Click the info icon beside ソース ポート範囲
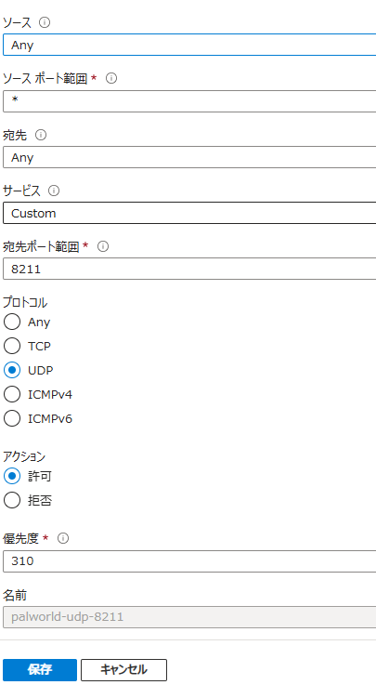The width and height of the screenshot is (376, 698). click(x=111, y=78)
